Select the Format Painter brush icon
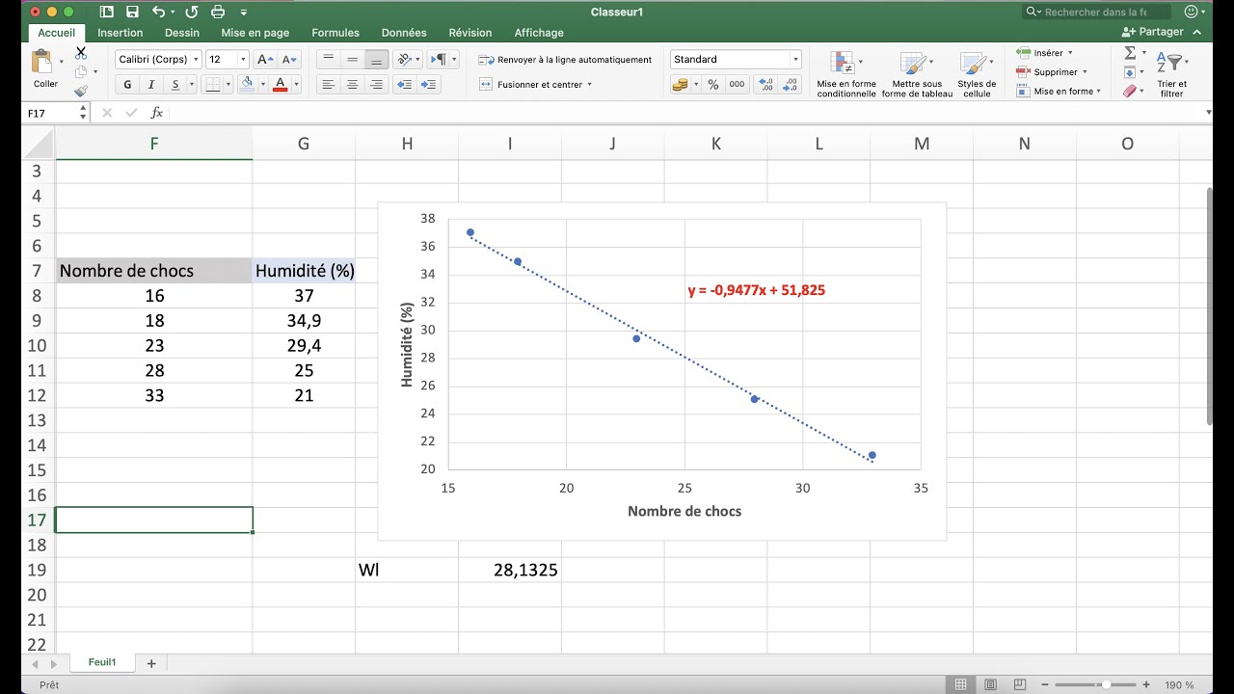Image resolution: width=1234 pixels, height=694 pixels. 81,91
